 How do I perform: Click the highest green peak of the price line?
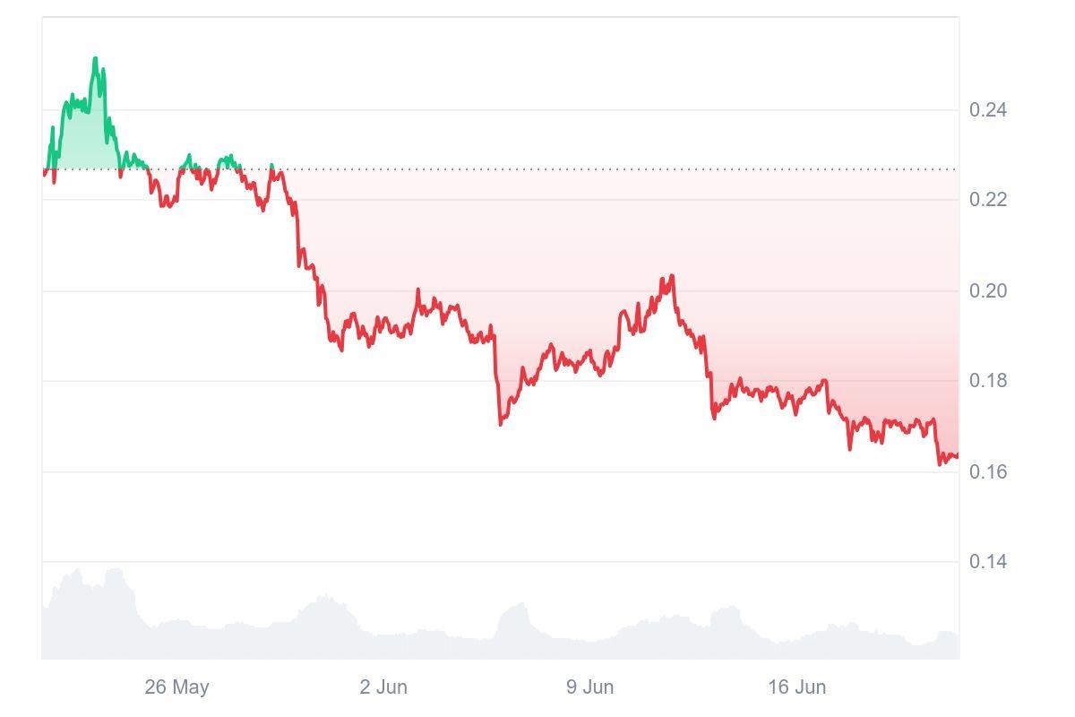96,59
